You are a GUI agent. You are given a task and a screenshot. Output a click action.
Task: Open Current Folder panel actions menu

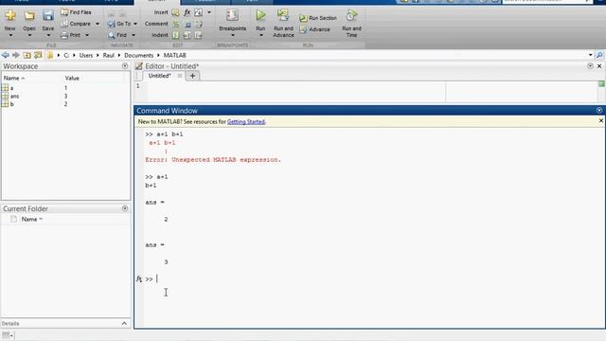point(125,208)
